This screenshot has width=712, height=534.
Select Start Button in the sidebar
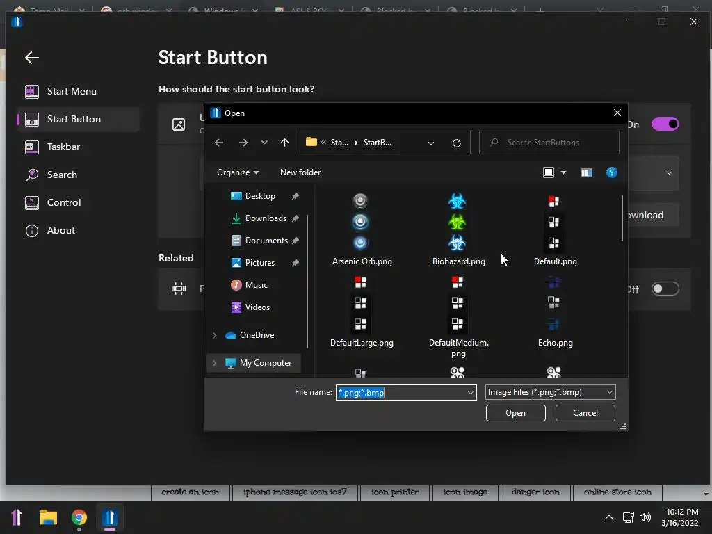(x=78, y=120)
